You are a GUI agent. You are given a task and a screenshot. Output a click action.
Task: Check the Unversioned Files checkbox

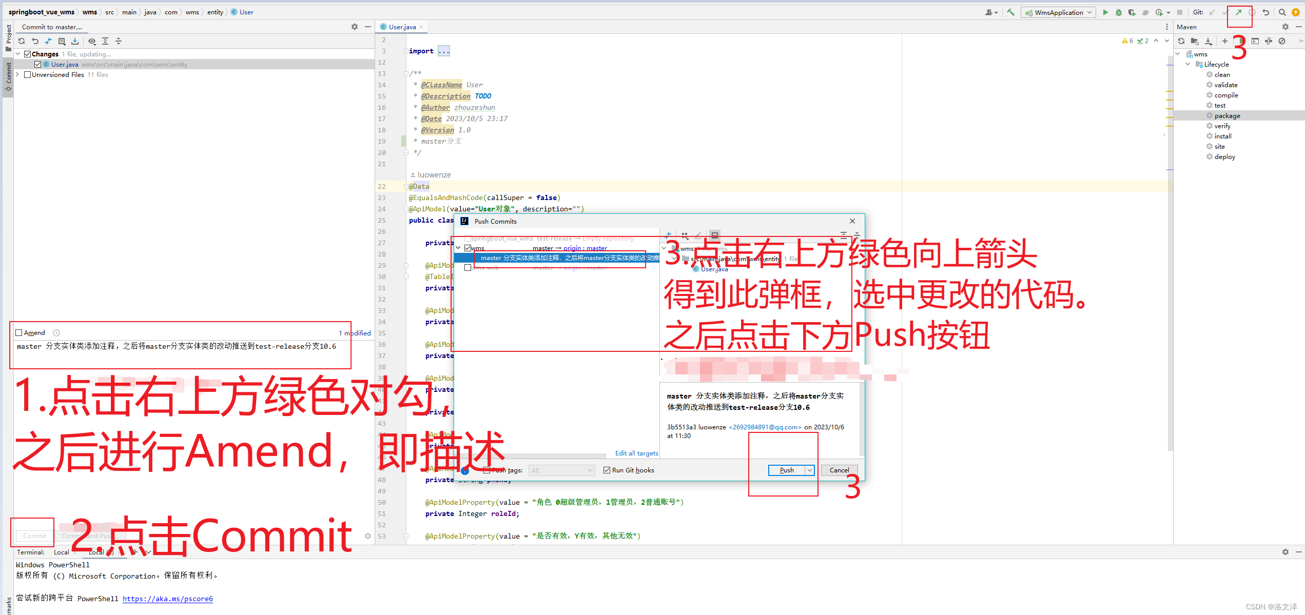coord(28,74)
